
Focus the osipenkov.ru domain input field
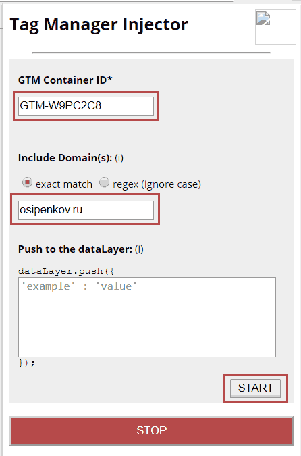(x=86, y=210)
